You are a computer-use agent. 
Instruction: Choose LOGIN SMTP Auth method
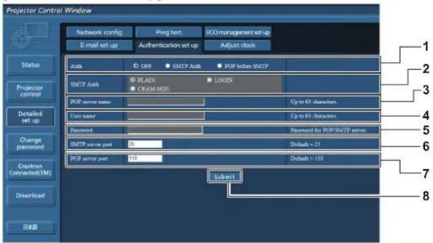pos(209,80)
